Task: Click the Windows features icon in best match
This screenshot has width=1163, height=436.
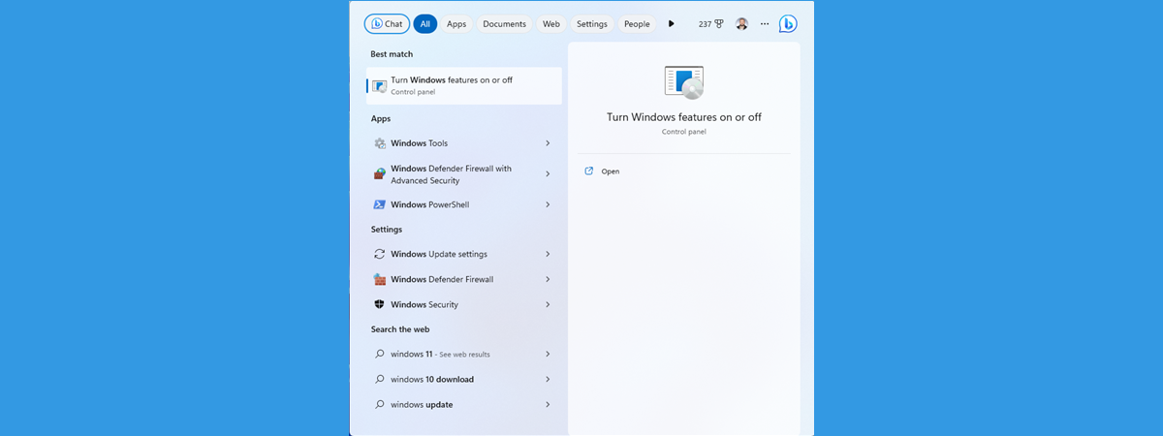Action: [x=380, y=86]
